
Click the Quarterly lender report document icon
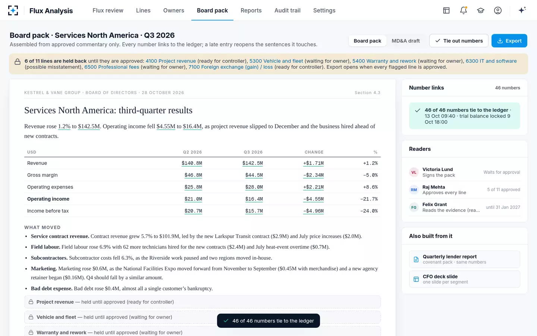(x=416, y=259)
